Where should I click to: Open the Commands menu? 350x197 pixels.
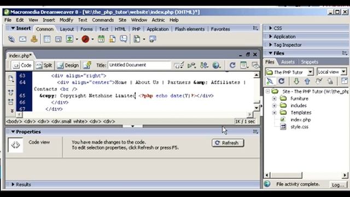click(103, 20)
